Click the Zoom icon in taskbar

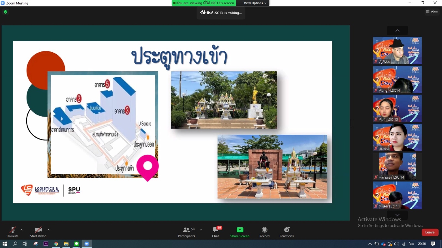87,244
